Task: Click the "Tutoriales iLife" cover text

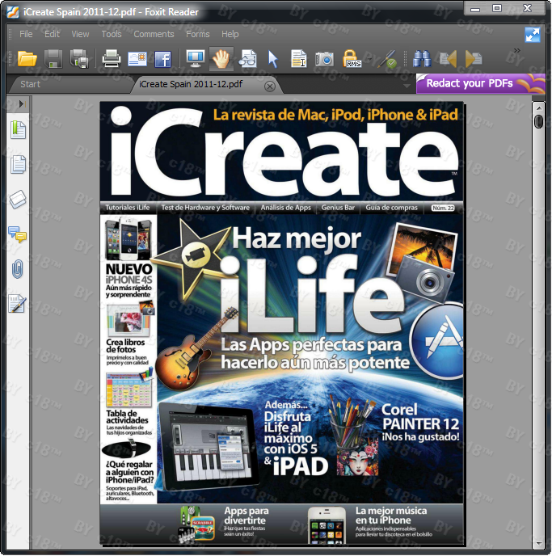Action: click(127, 208)
